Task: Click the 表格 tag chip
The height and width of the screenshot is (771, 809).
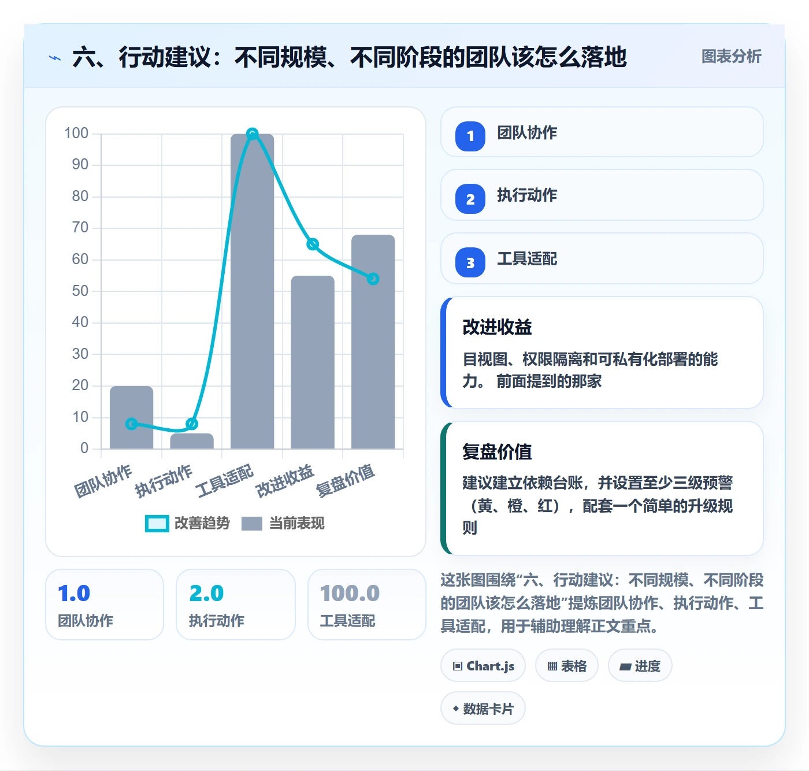Action: point(567,666)
